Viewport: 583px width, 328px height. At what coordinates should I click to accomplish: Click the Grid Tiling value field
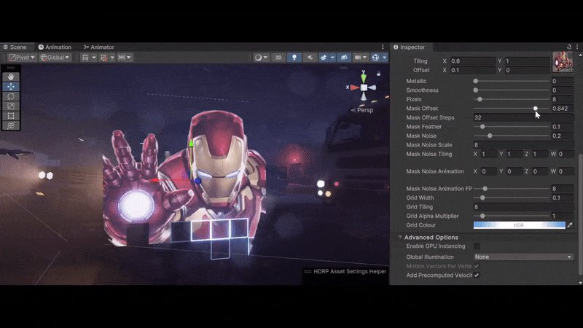[523, 207]
